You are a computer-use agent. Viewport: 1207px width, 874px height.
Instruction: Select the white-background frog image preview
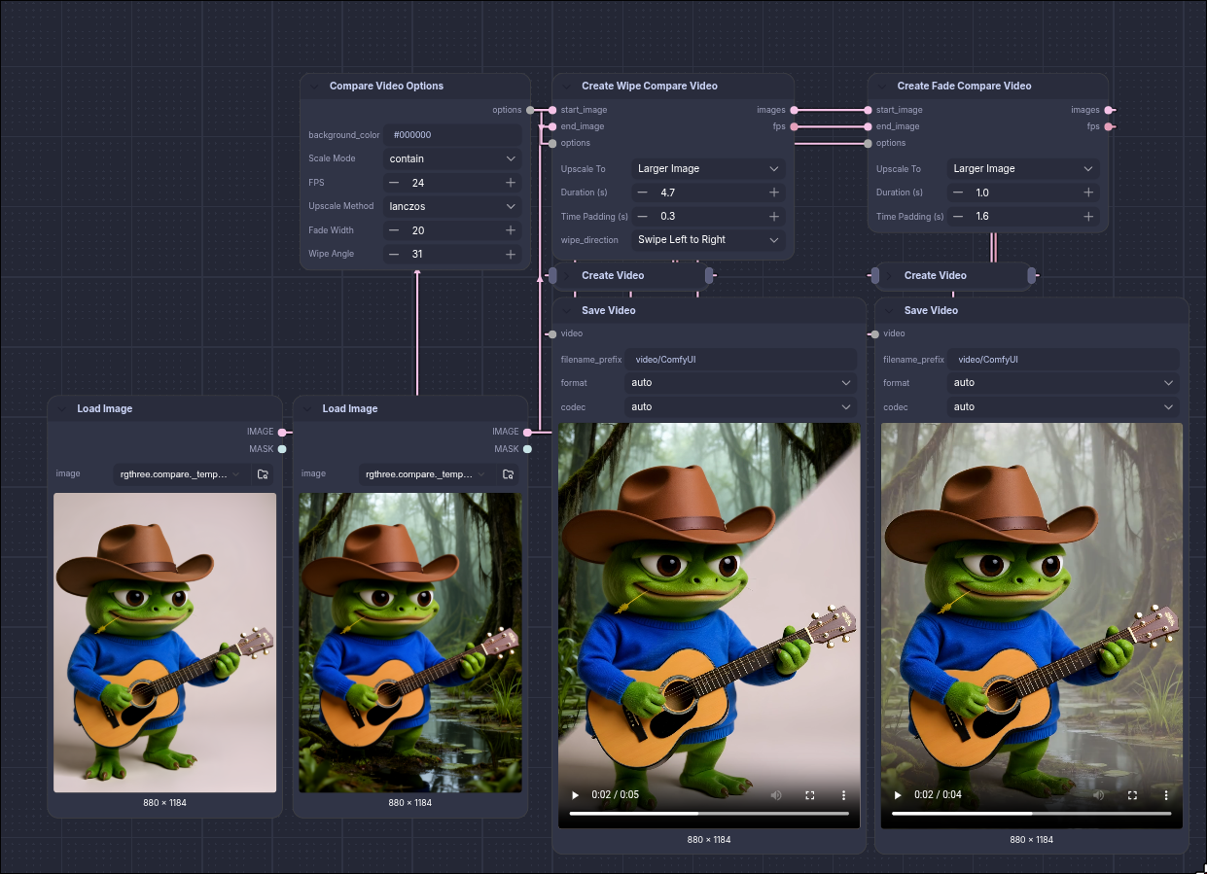pos(165,643)
